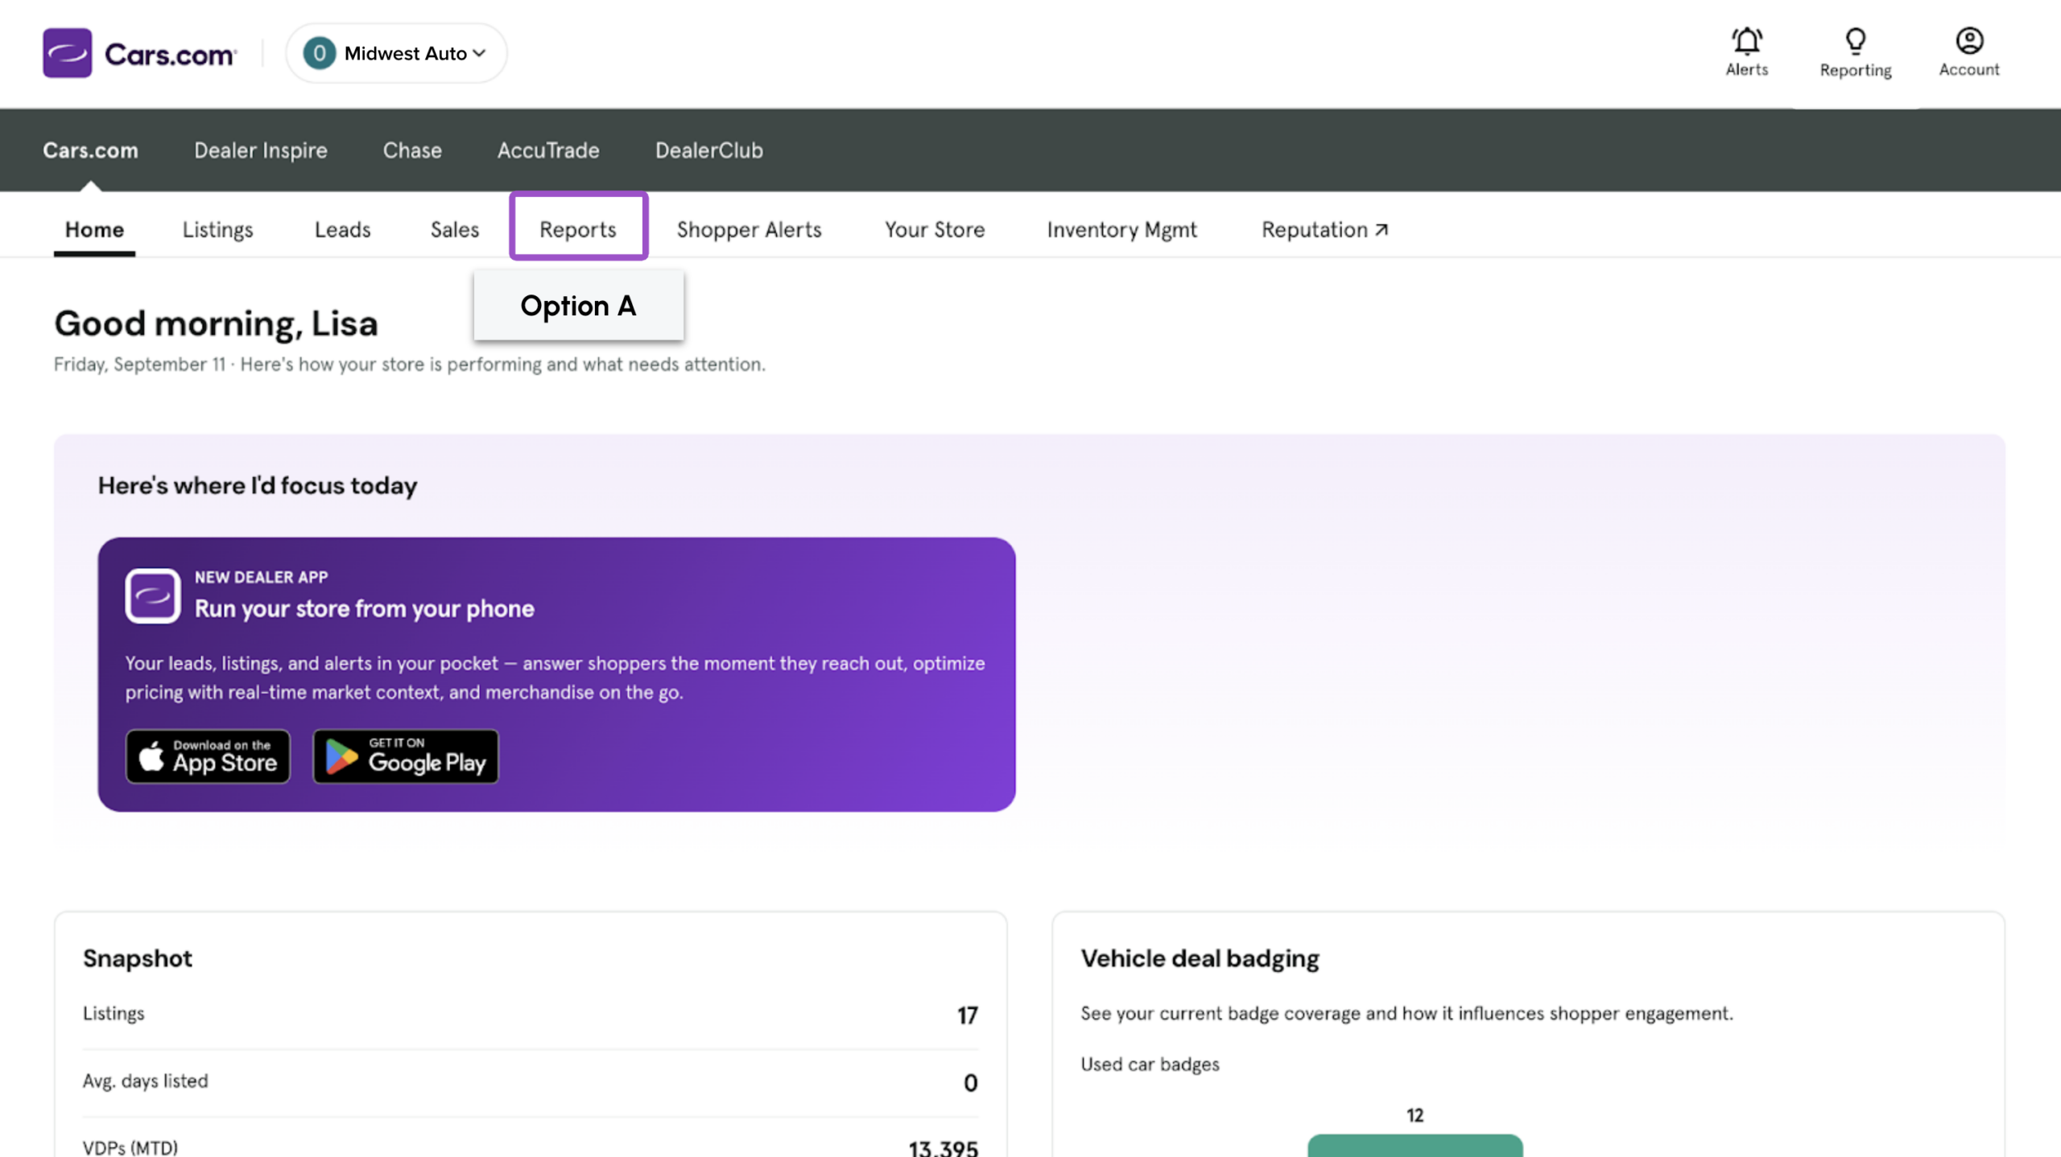Switch to the Dealer Inspire product tab
Image resolution: width=2061 pixels, height=1157 pixels.
point(261,150)
